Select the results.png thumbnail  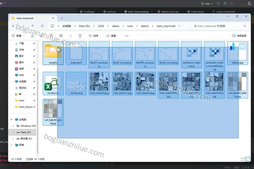(76, 83)
